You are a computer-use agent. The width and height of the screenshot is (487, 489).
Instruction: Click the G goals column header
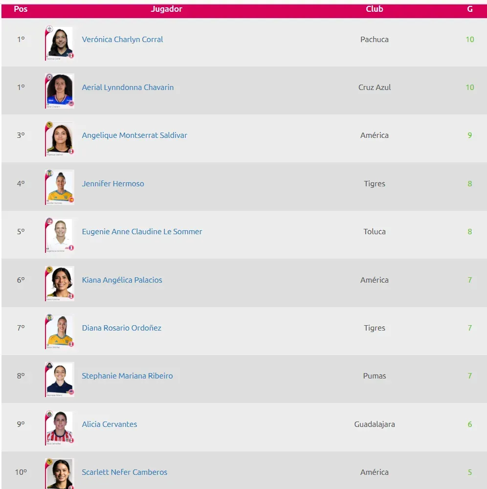pyautogui.click(x=469, y=9)
